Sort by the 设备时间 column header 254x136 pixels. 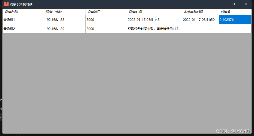154,12
